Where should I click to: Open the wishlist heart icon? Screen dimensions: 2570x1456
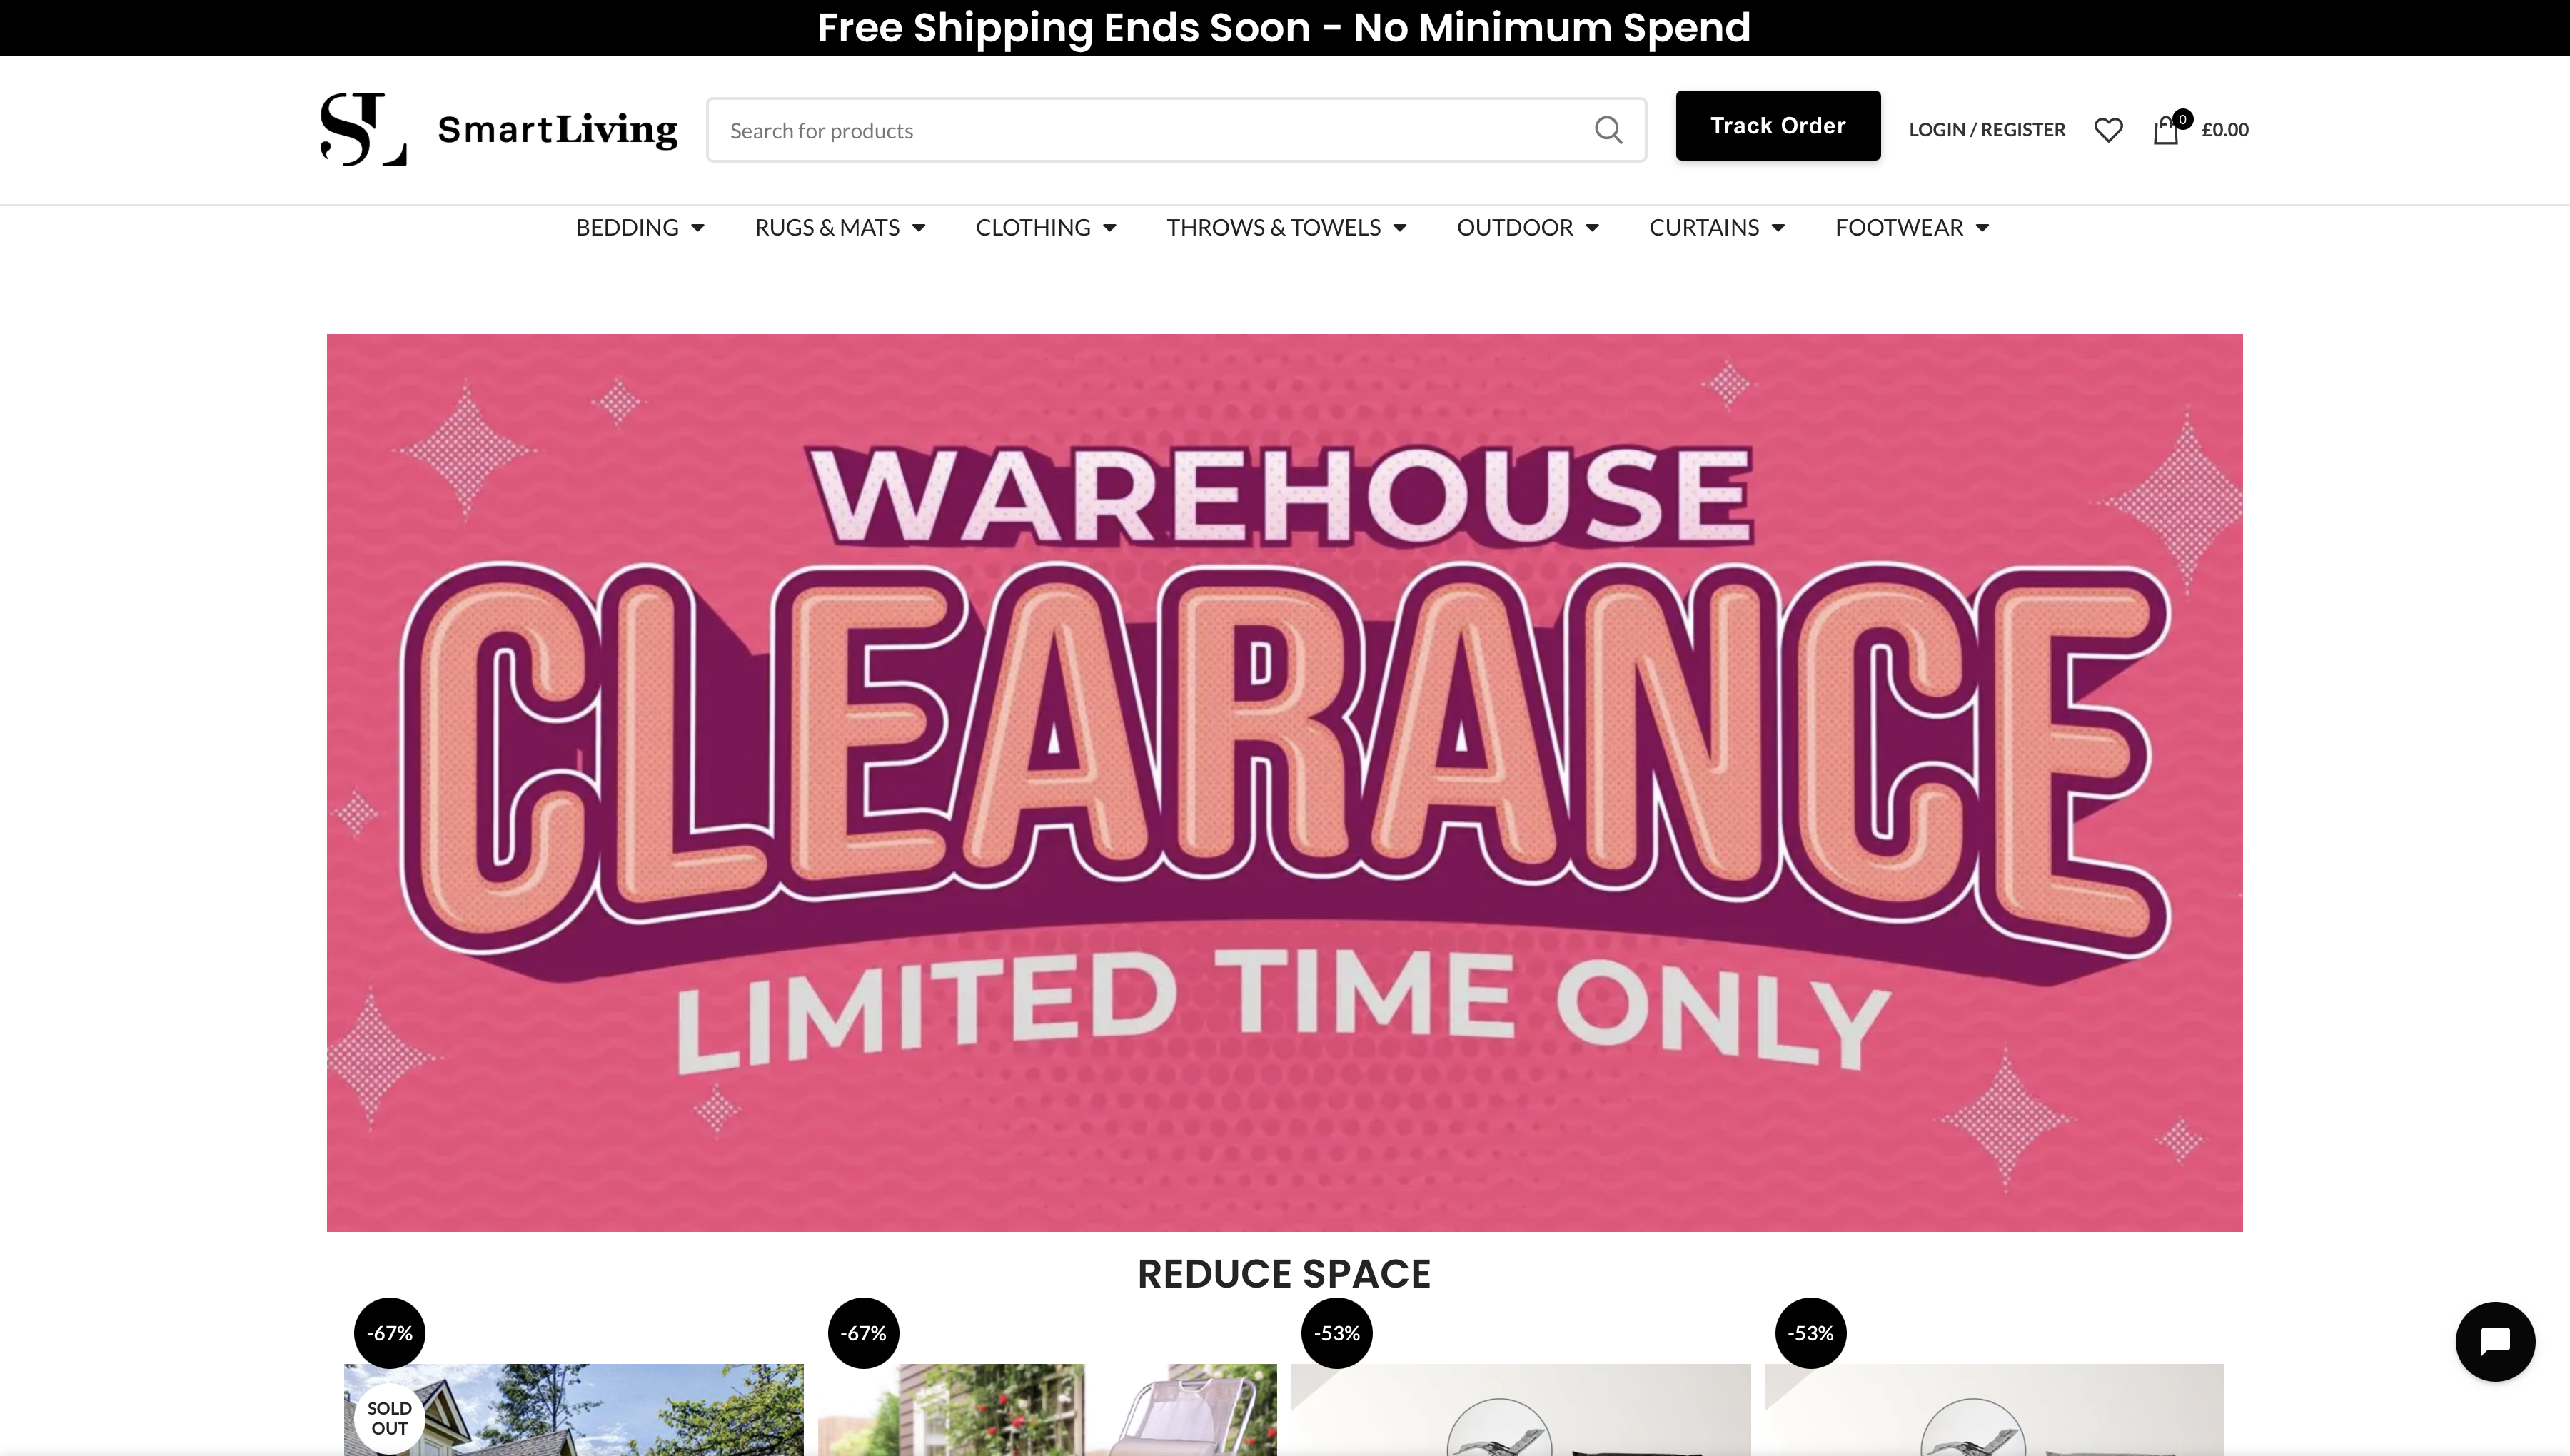[2108, 130]
